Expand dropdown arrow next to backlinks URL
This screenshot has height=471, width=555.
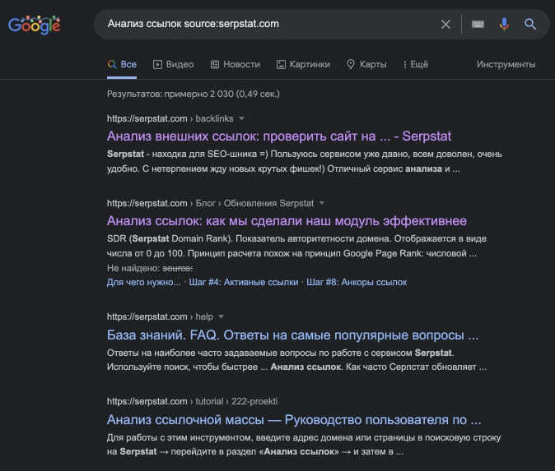(x=242, y=118)
